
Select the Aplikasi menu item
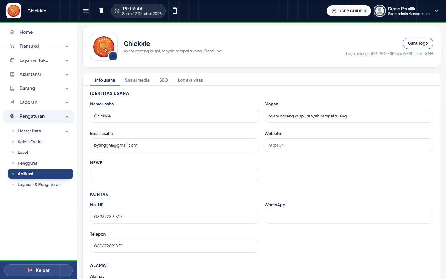(41, 174)
